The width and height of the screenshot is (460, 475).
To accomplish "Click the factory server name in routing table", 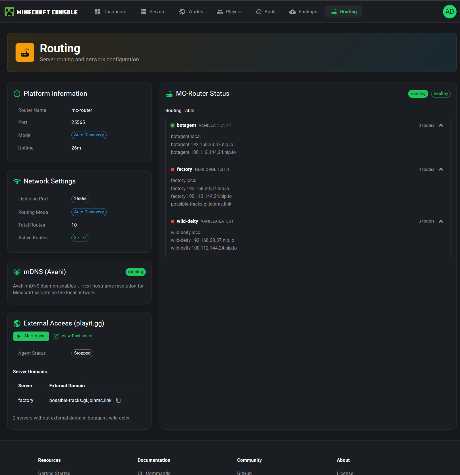I will [x=184, y=169].
